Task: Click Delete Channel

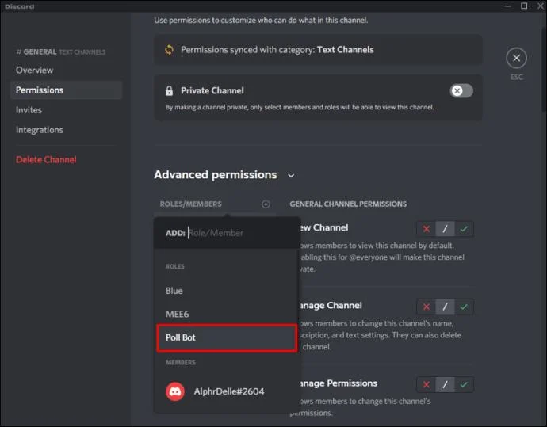Action: [46, 160]
